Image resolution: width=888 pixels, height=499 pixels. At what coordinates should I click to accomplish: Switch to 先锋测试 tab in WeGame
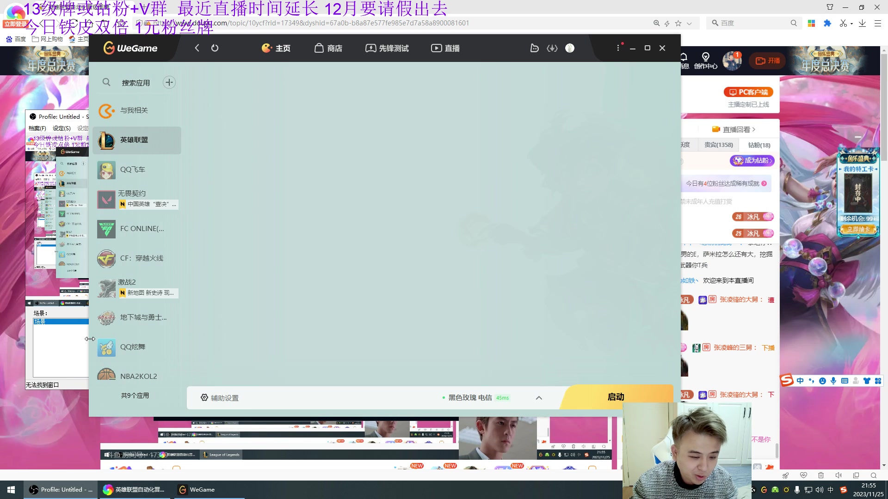(387, 48)
